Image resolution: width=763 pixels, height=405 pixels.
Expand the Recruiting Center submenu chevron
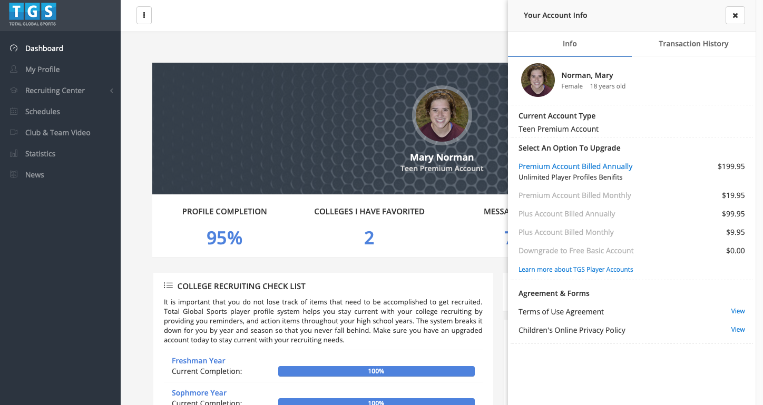112,91
